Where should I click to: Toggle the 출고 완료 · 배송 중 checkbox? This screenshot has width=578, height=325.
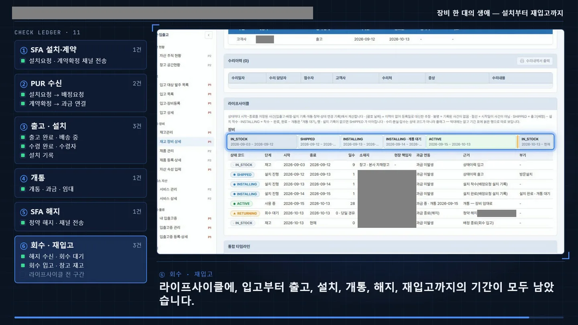[x=23, y=137]
